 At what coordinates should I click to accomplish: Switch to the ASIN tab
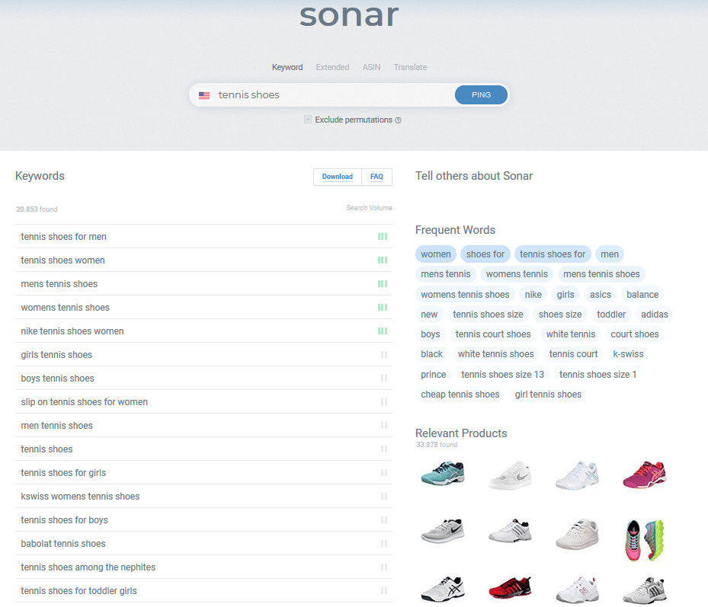(x=371, y=67)
